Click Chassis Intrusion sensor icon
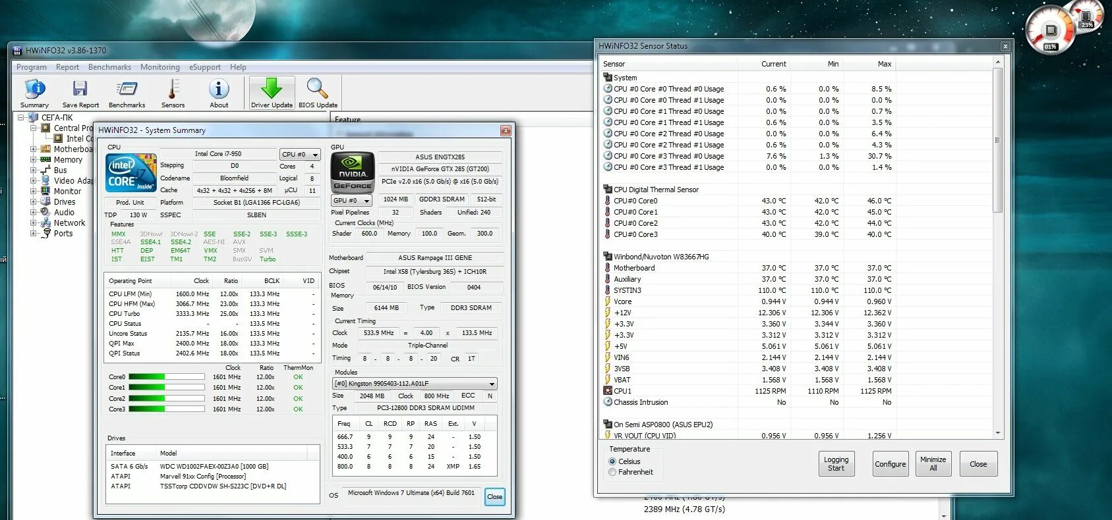1112x520 pixels. [x=608, y=402]
